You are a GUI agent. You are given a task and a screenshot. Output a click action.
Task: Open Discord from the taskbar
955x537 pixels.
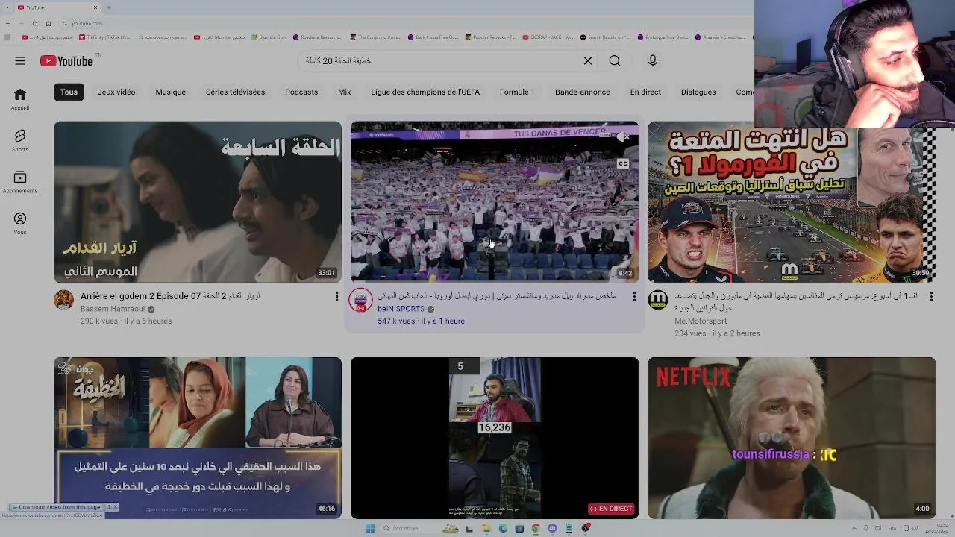(552, 528)
